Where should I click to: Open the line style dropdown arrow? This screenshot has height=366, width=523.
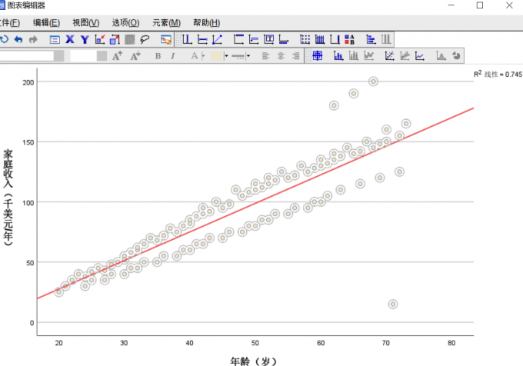(x=248, y=56)
